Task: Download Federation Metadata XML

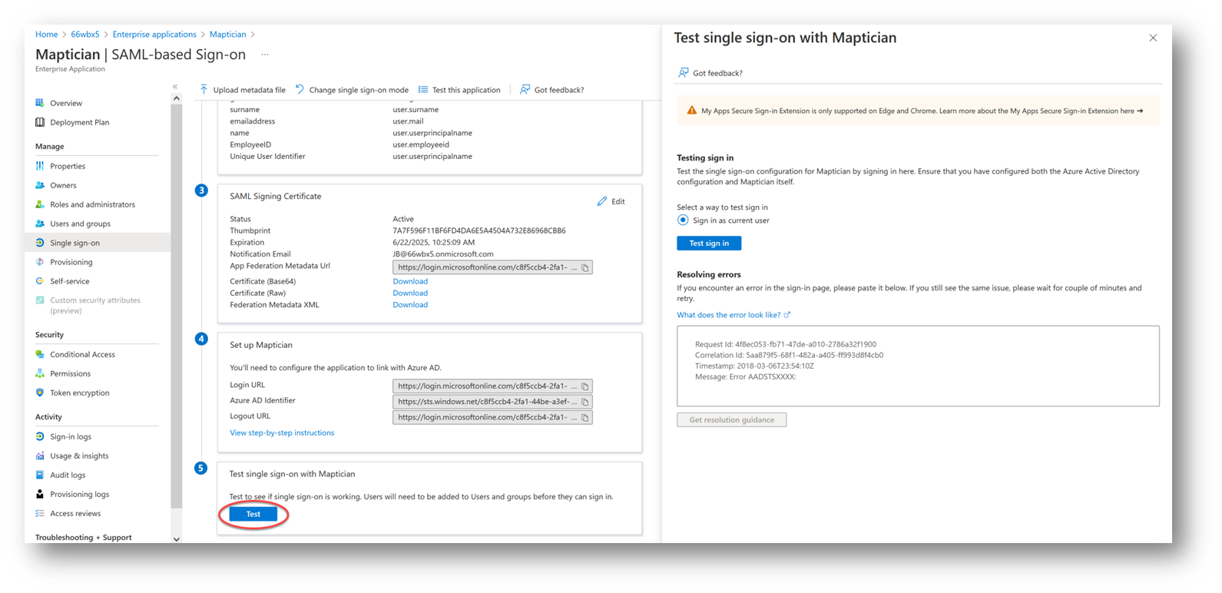Action: pos(410,305)
